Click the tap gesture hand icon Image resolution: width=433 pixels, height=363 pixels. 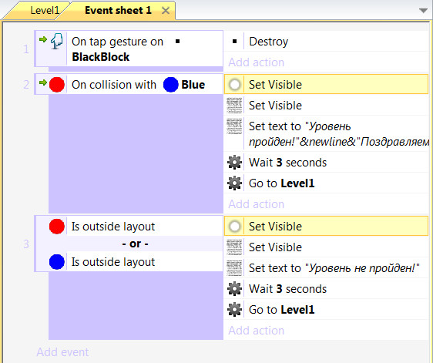[57, 41]
